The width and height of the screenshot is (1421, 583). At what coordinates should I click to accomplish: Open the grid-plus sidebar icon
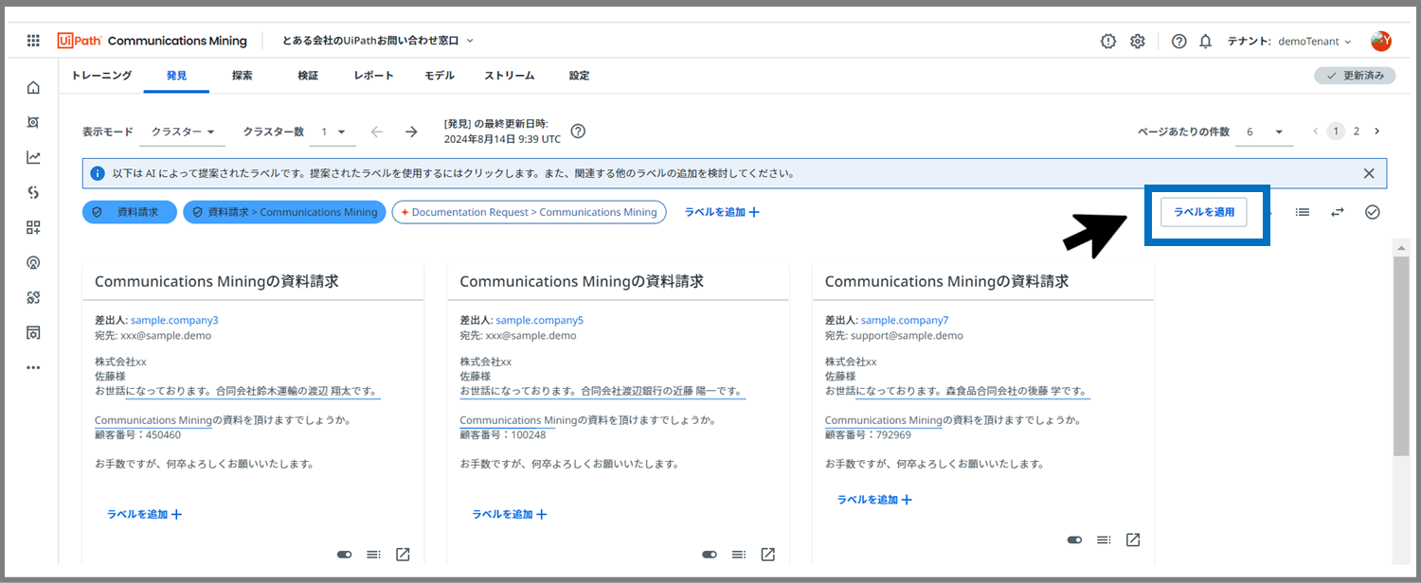coord(33,227)
